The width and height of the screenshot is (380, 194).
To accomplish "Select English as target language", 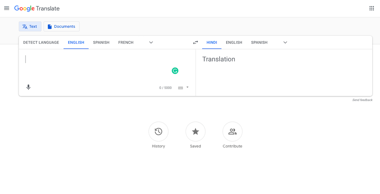I will coord(234,42).
